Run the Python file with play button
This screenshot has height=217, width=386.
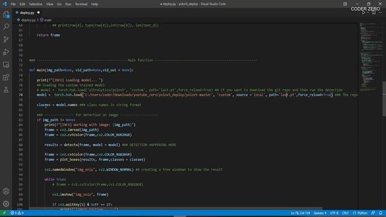[363, 13]
